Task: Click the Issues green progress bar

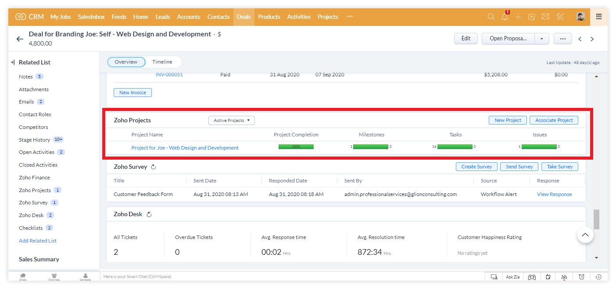Action: [x=539, y=146]
